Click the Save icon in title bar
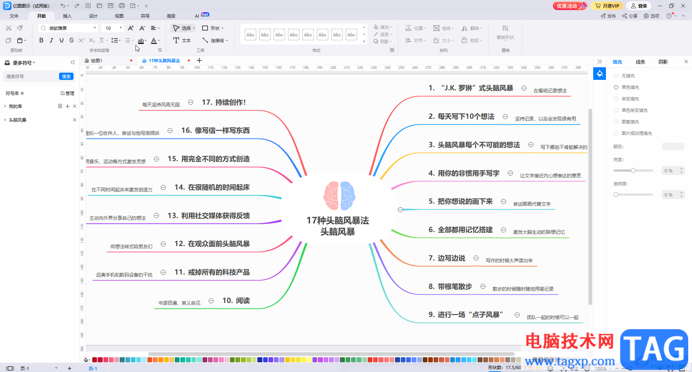Viewport: 692px width, 372px height. [x=111, y=6]
